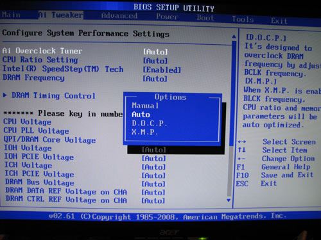Switch to the Advanced tab
321x240 pixels.
tap(119, 16)
